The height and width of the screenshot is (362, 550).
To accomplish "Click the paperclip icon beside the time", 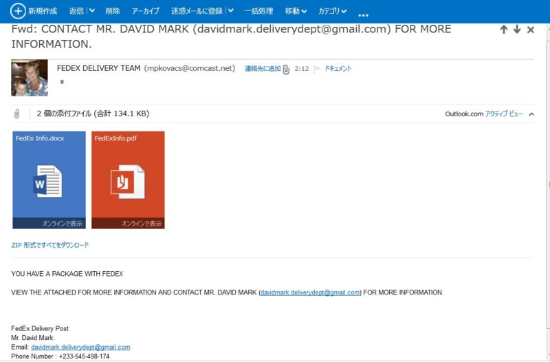I will (x=286, y=70).
